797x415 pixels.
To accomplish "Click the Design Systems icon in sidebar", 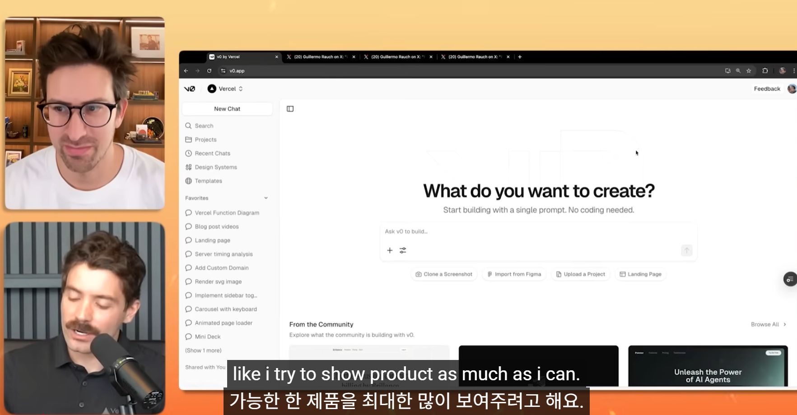I will (188, 167).
